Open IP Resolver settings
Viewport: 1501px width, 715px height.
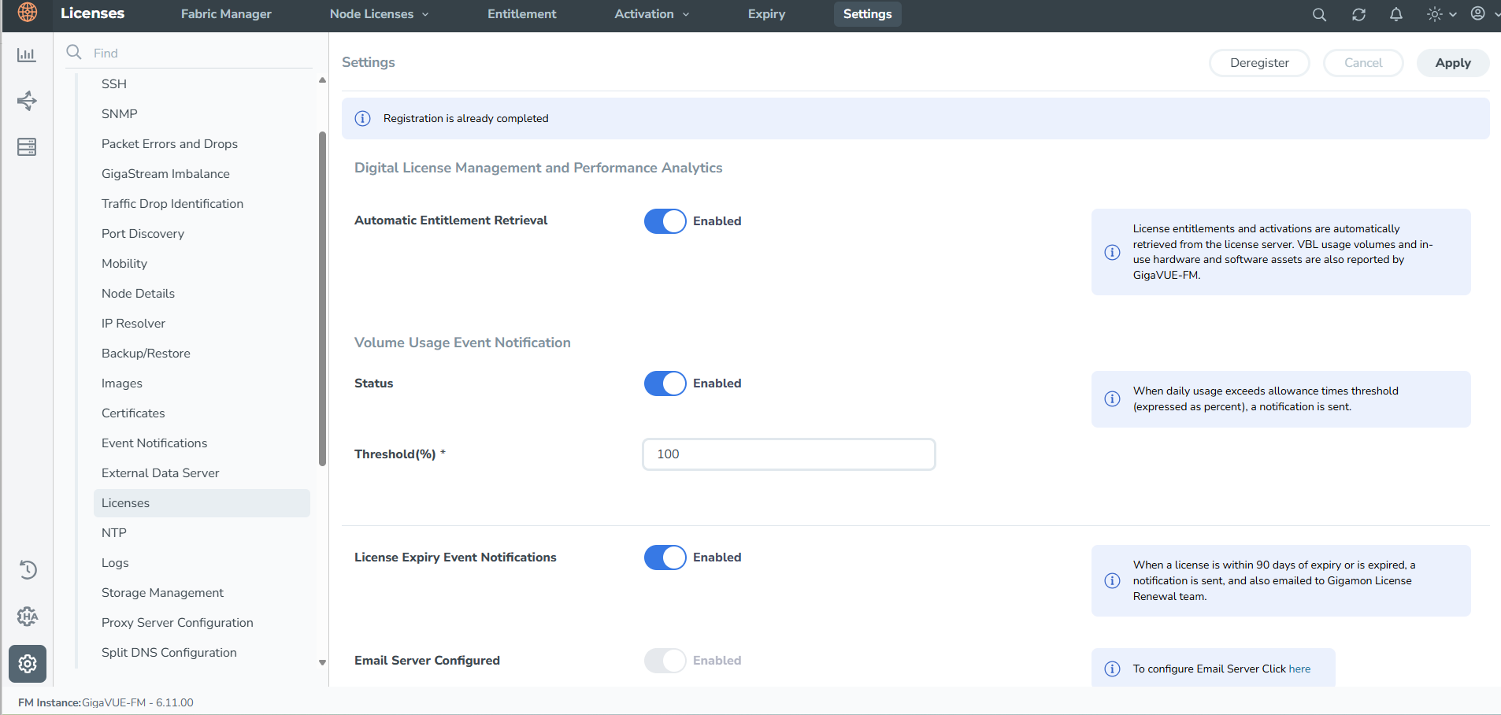click(133, 323)
